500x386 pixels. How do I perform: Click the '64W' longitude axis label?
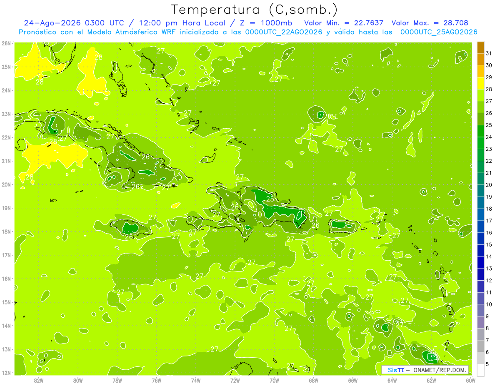(392, 380)
